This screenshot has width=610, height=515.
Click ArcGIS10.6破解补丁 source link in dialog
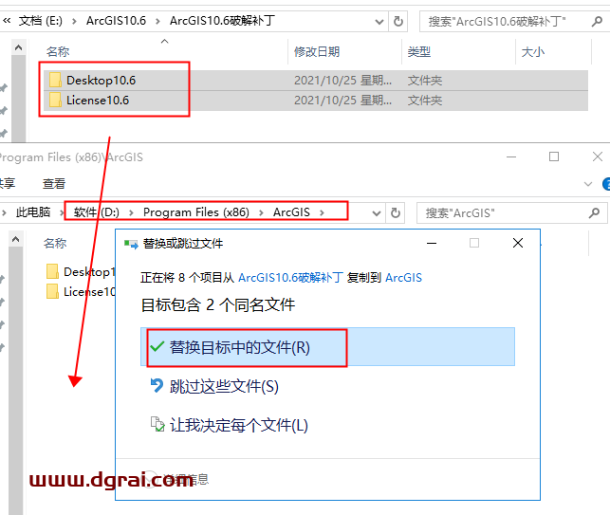[290, 277]
